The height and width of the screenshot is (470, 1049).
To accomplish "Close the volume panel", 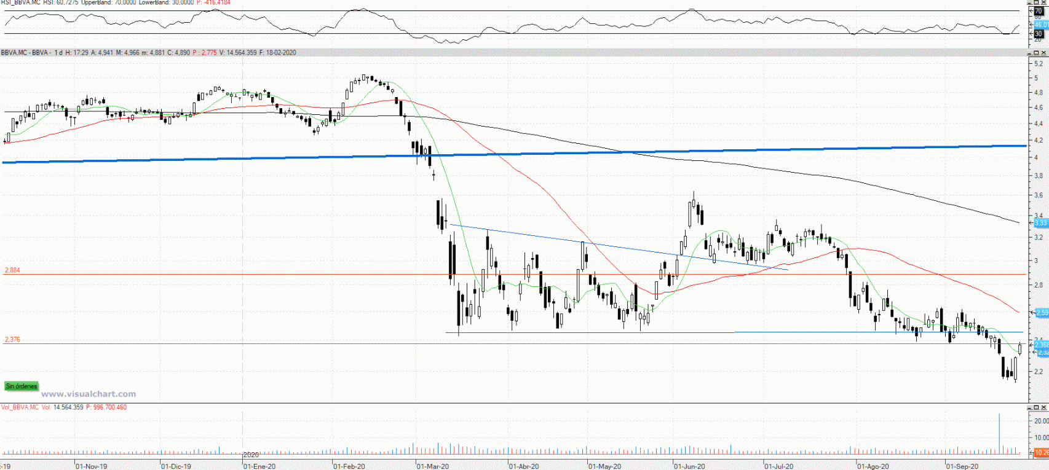I will click(1043, 407).
